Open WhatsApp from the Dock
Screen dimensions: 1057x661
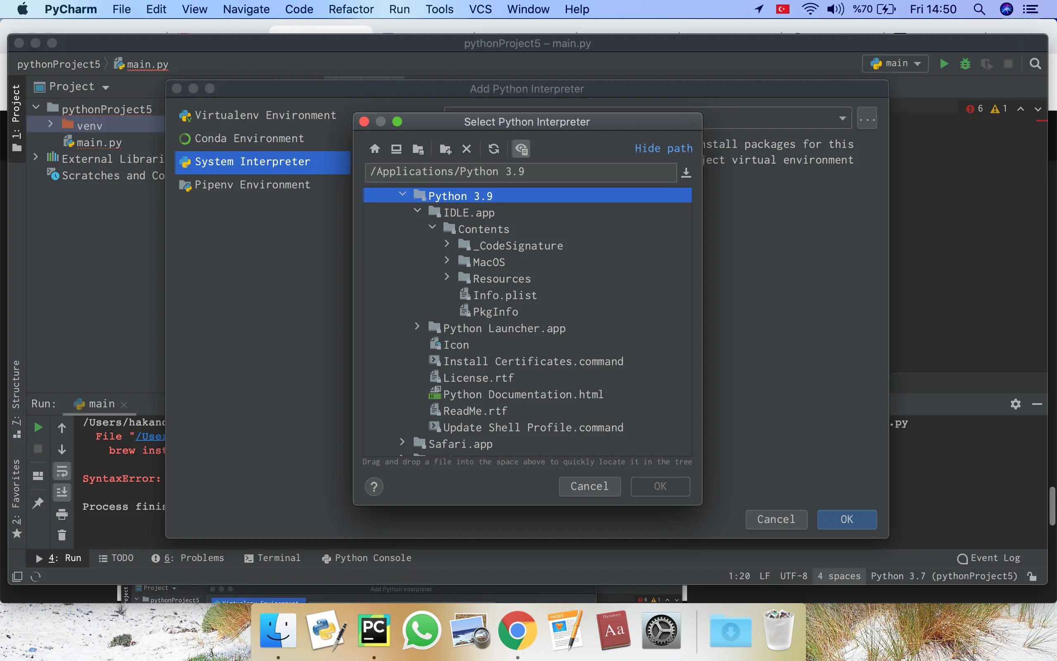click(422, 630)
